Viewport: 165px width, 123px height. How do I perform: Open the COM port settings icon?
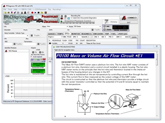tap(18, 13)
